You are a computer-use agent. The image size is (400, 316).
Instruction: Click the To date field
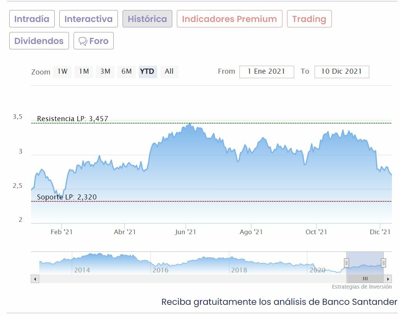pos(341,72)
